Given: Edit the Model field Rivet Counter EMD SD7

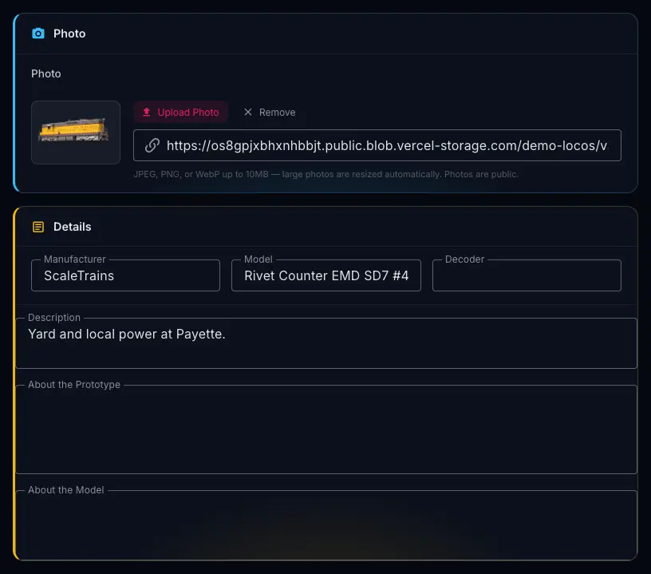Looking at the screenshot, I should (326, 275).
